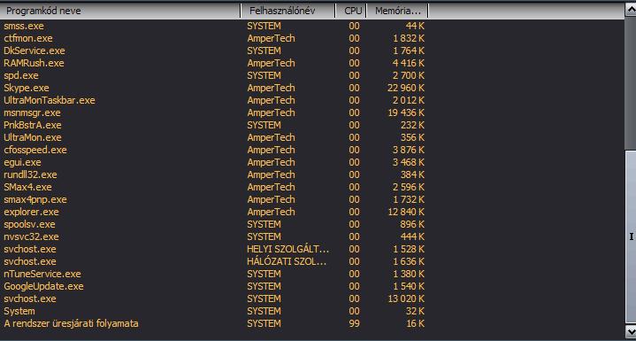Select the spoolsv.exe process

pos(311,224)
